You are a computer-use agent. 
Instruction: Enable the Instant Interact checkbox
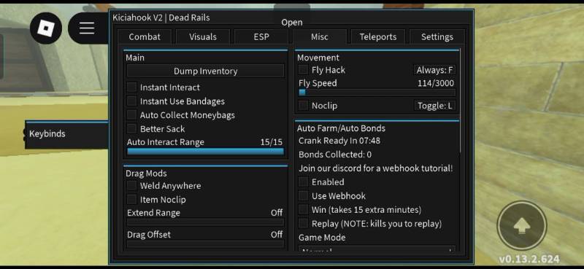(x=131, y=87)
